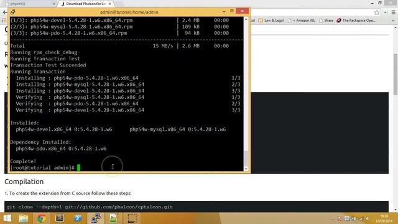Open the taskbar clock and date

point(384,218)
